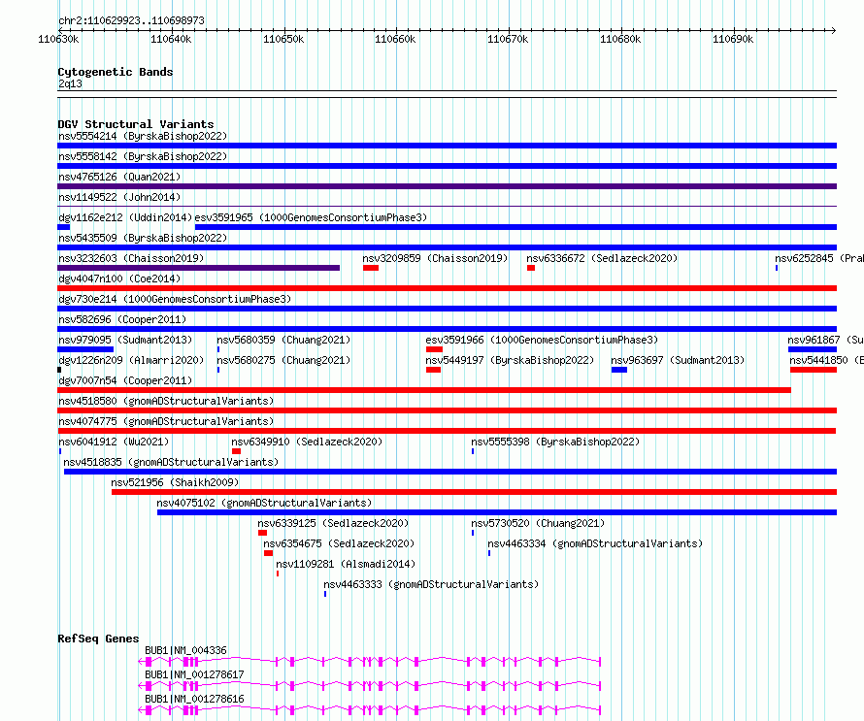
Task: Click blue bar under nsv963697
Action: [x=619, y=370]
